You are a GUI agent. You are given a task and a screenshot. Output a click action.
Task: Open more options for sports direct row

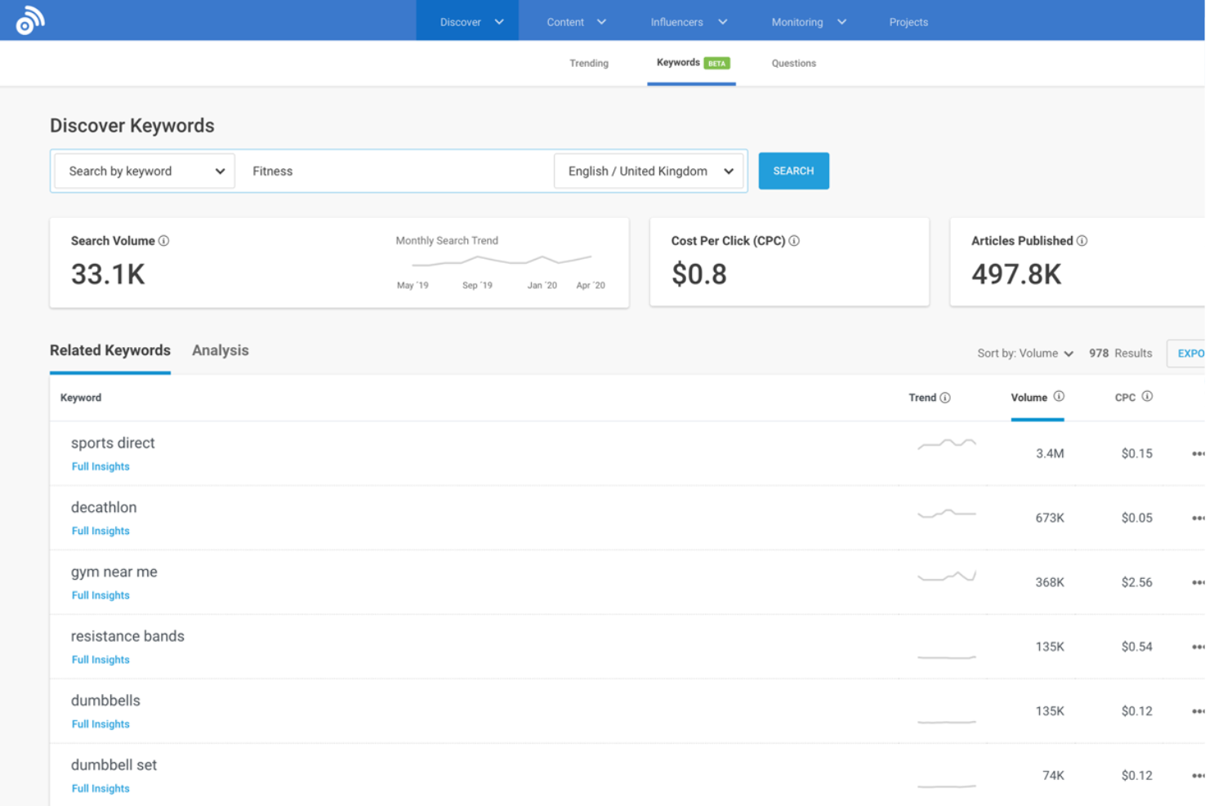[x=1198, y=453]
